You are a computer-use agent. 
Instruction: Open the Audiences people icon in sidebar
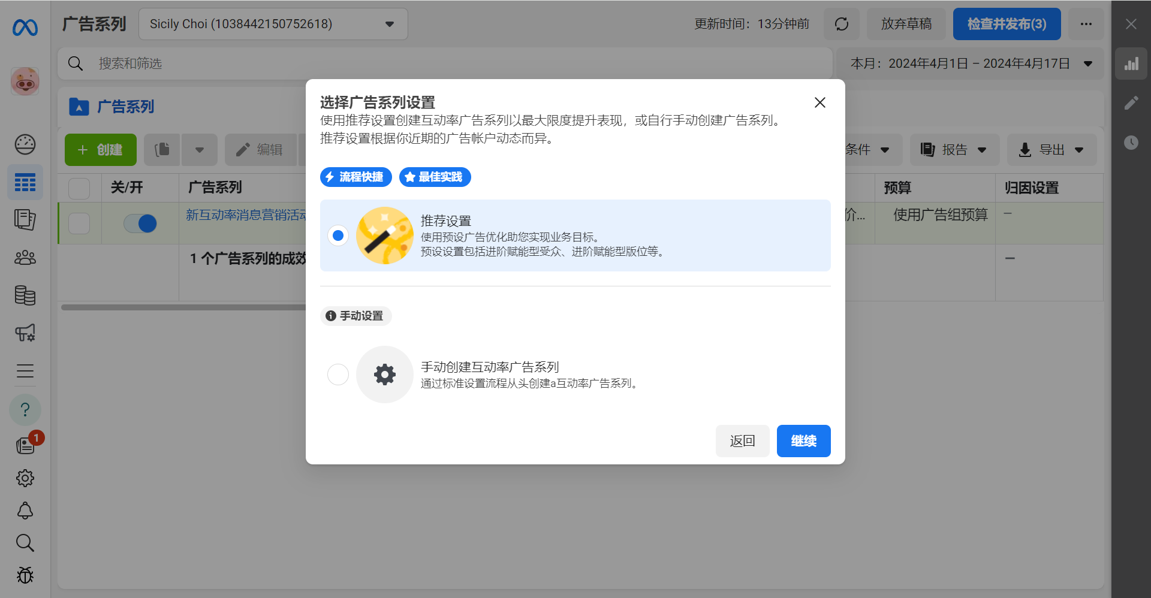[25, 258]
